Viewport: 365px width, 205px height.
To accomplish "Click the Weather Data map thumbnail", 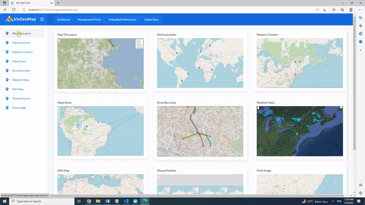I will [300, 131].
